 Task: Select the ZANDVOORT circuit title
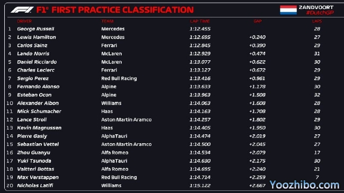(x=316, y=7)
